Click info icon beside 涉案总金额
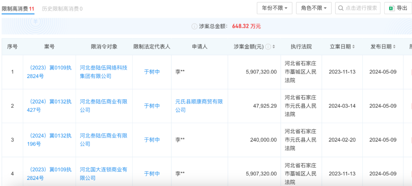This screenshot has width=412, height=186. 194,27
